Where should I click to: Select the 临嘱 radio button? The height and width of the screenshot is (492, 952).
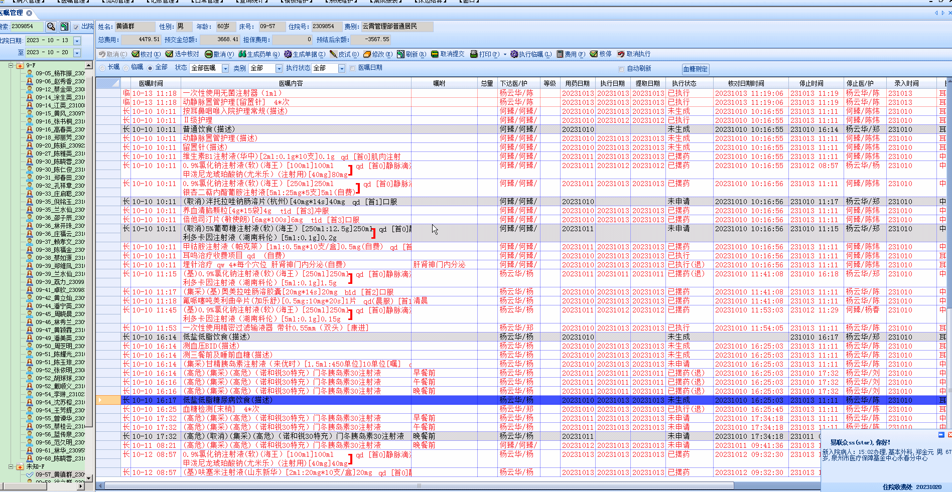126,68
